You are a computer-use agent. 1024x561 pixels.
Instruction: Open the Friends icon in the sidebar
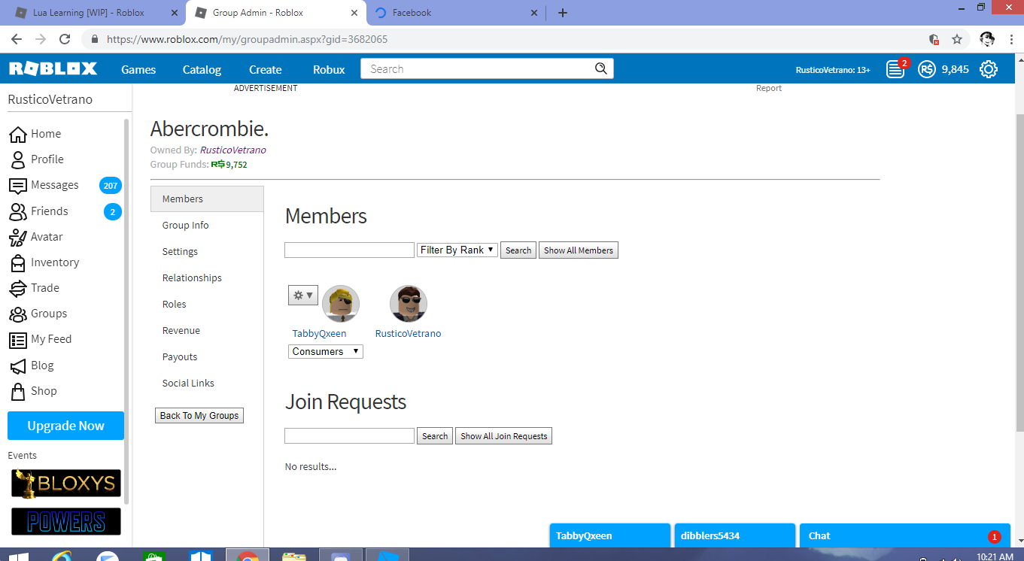point(17,211)
